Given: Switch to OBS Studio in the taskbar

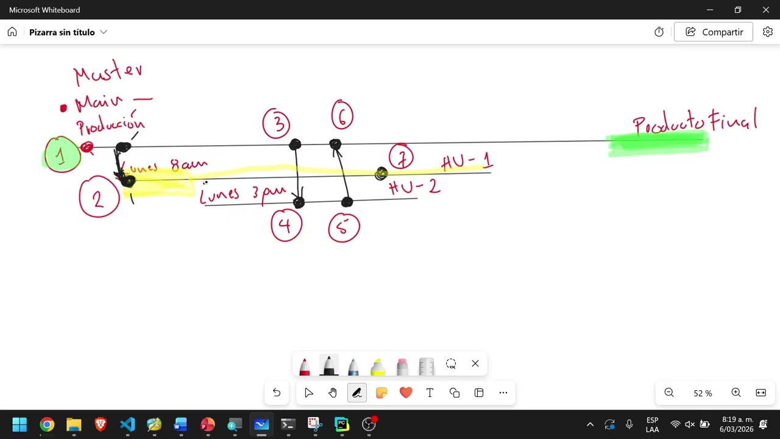Looking at the screenshot, I should pyautogui.click(x=369, y=424).
